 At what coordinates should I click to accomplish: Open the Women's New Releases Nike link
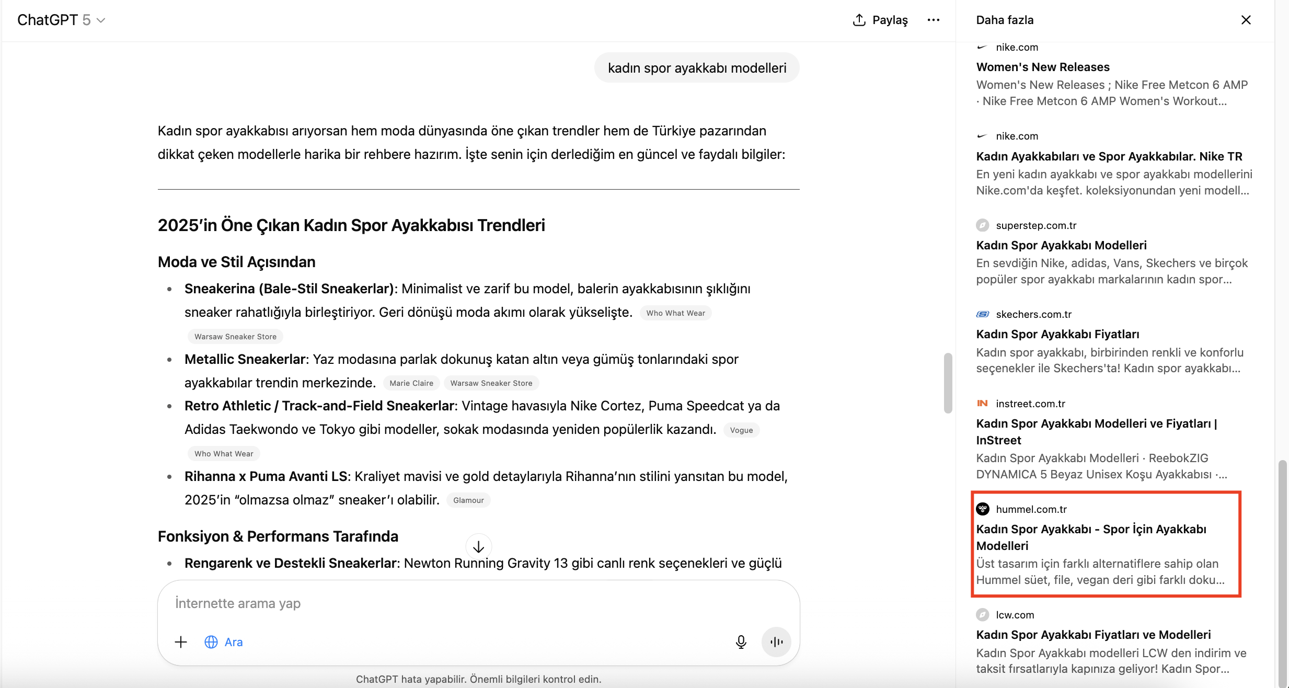point(1042,67)
